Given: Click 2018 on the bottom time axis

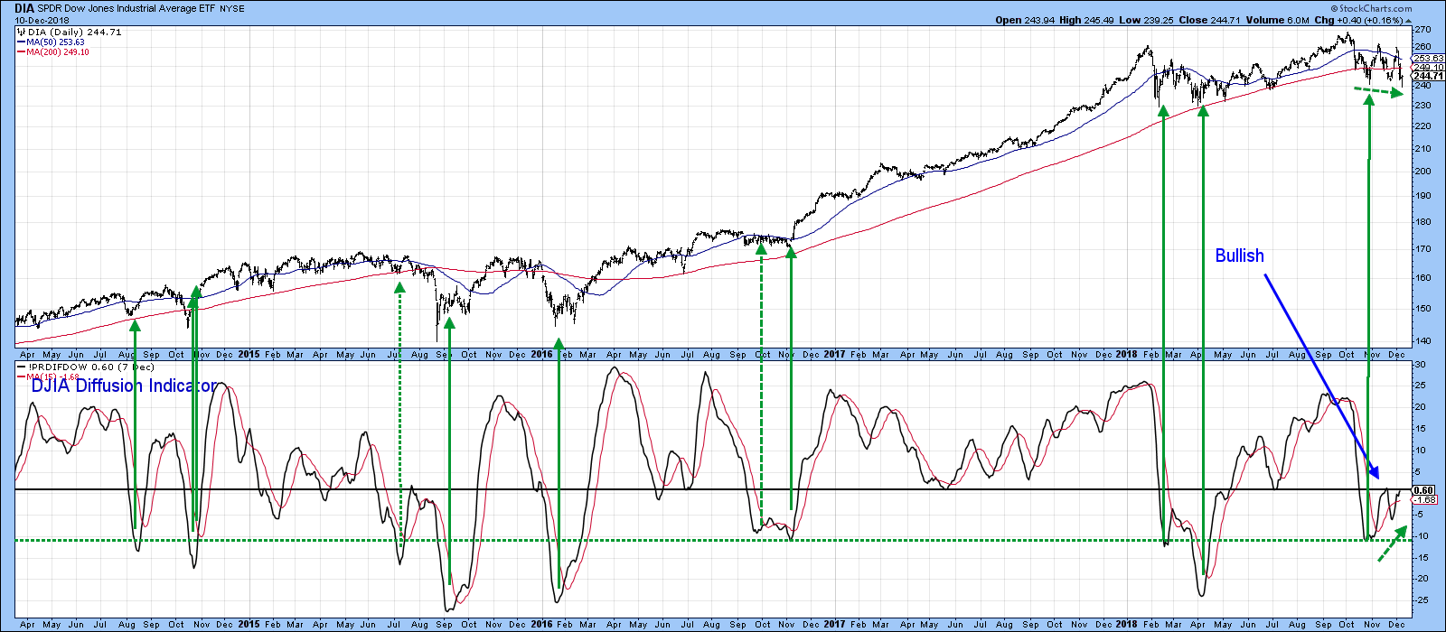Looking at the screenshot, I should (x=1126, y=624).
